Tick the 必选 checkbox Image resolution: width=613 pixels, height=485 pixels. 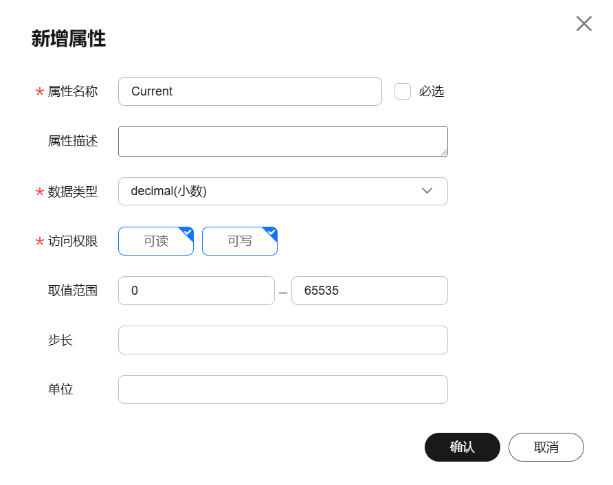(403, 91)
